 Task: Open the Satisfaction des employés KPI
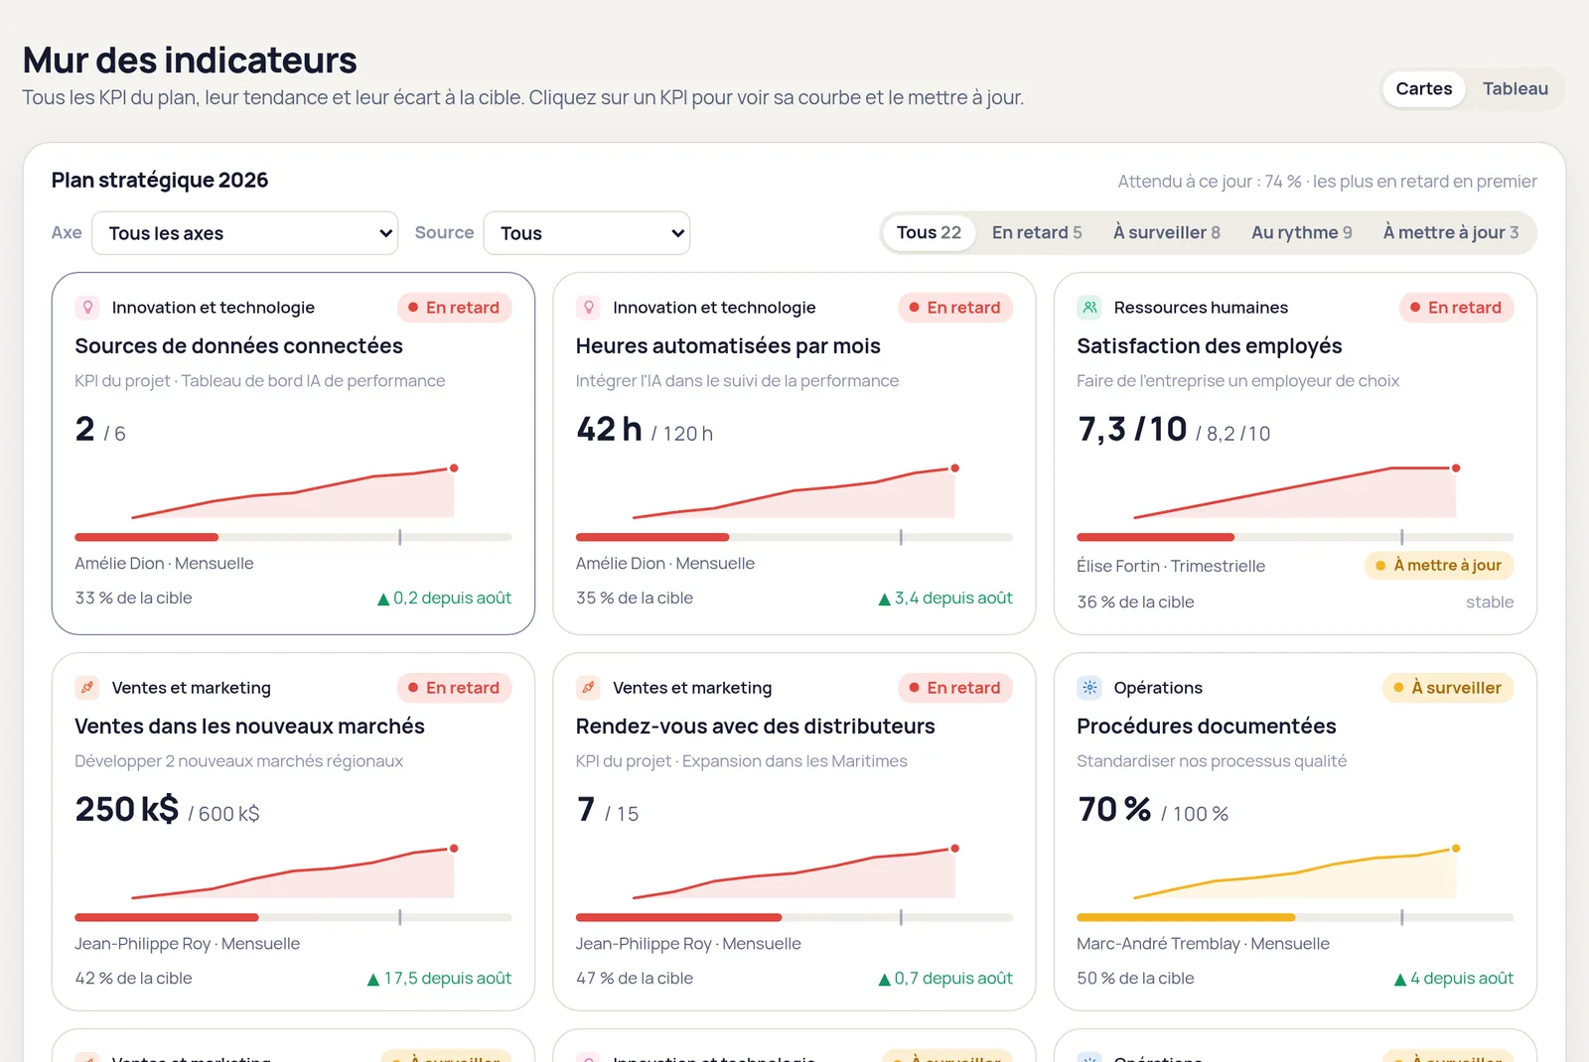(x=1295, y=454)
